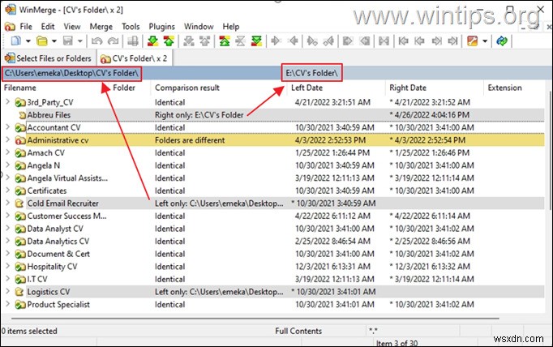The height and width of the screenshot is (347, 553).
Task: Open dropdown arrow next to Save icon
Action: tap(80, 41)
